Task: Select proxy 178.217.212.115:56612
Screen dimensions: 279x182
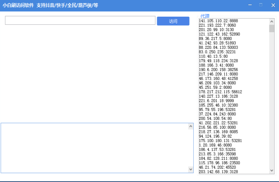Action: click(221, 92)
